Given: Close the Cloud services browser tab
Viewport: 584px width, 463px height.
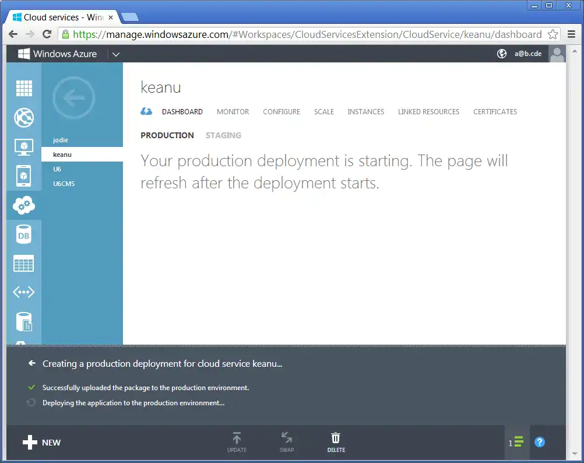Looking at the screenshot, I should click(111, 17).
